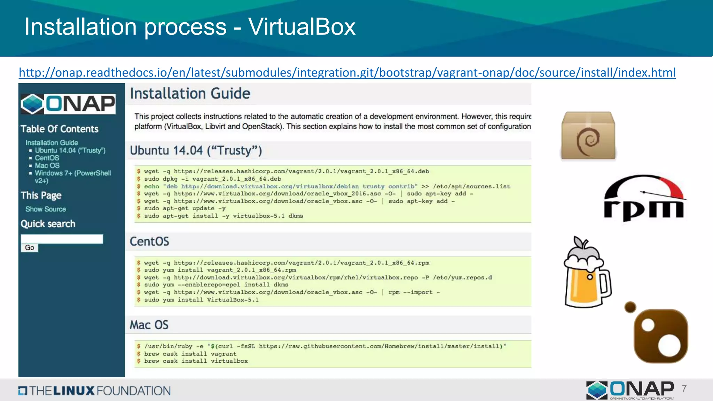Click the slide title Installation process - VirtualBox

[190, 27]
